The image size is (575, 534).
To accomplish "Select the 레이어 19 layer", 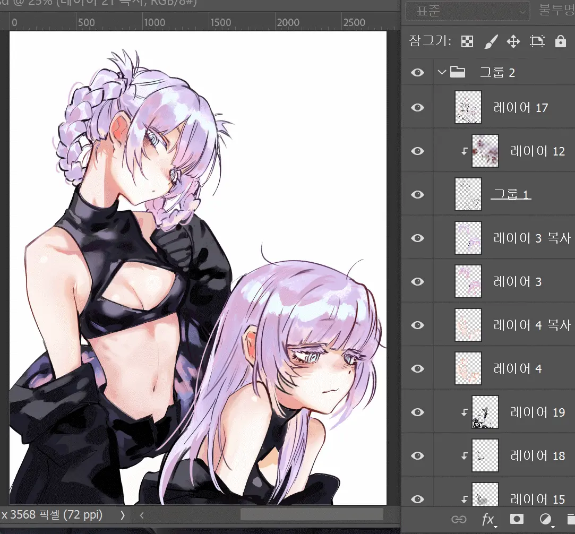I will pyautogui.click(x=537, y=412).
